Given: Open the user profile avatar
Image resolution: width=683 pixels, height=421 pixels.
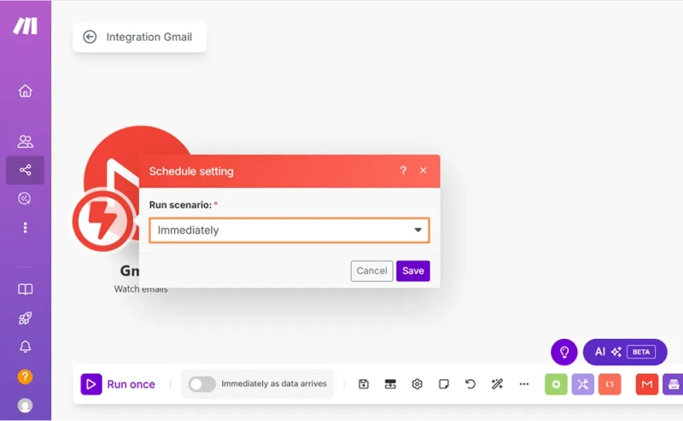Looking at the screenshot, I should pyautogui.click(x=25, y=406).
